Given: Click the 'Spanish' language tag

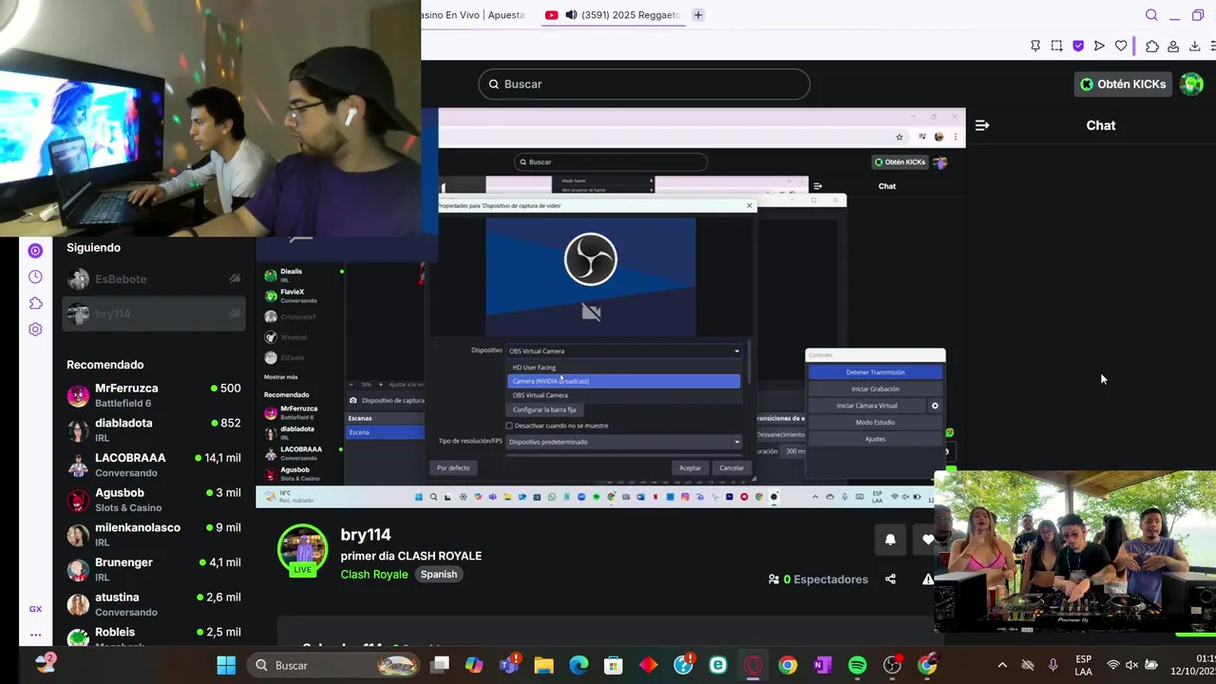Looking at the screenshot, I should 439,575.
